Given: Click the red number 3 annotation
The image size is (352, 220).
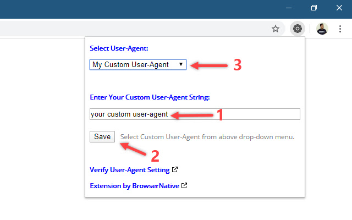Looking at the screenshot, I should coord(238,65).
